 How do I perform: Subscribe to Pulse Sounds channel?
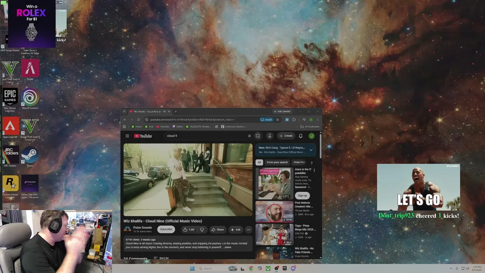coord(166,229)
